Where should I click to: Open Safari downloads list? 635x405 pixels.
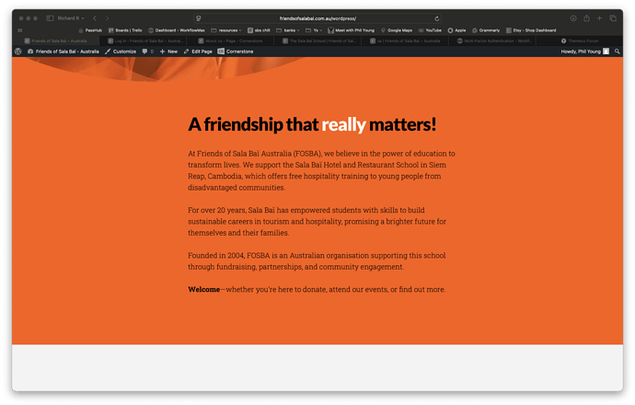tap(573, 18)
